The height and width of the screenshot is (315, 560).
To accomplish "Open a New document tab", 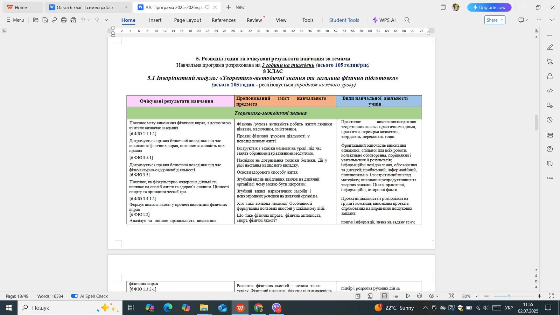I will click(235, 7).
